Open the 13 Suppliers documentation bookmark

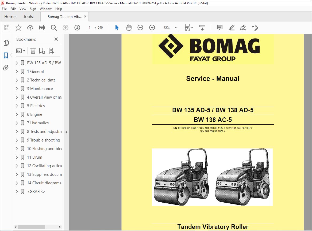click(44, 174)
